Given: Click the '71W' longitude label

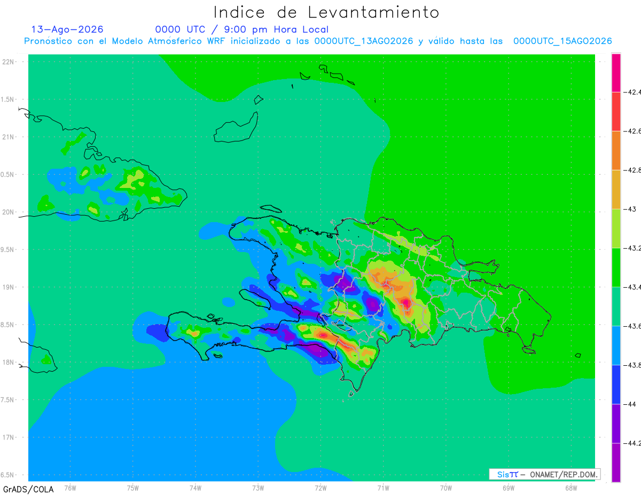Looking at the screenshot, I should pos(383,488).
